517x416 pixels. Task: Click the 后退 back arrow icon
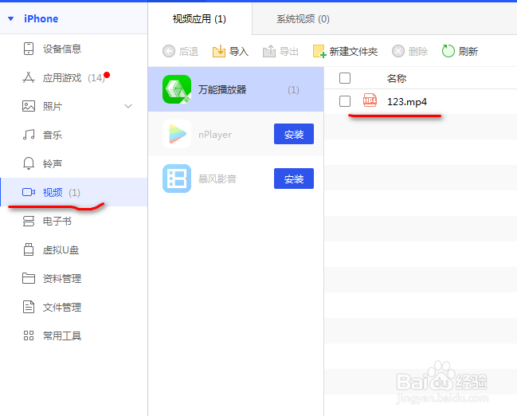click(169, 51)
